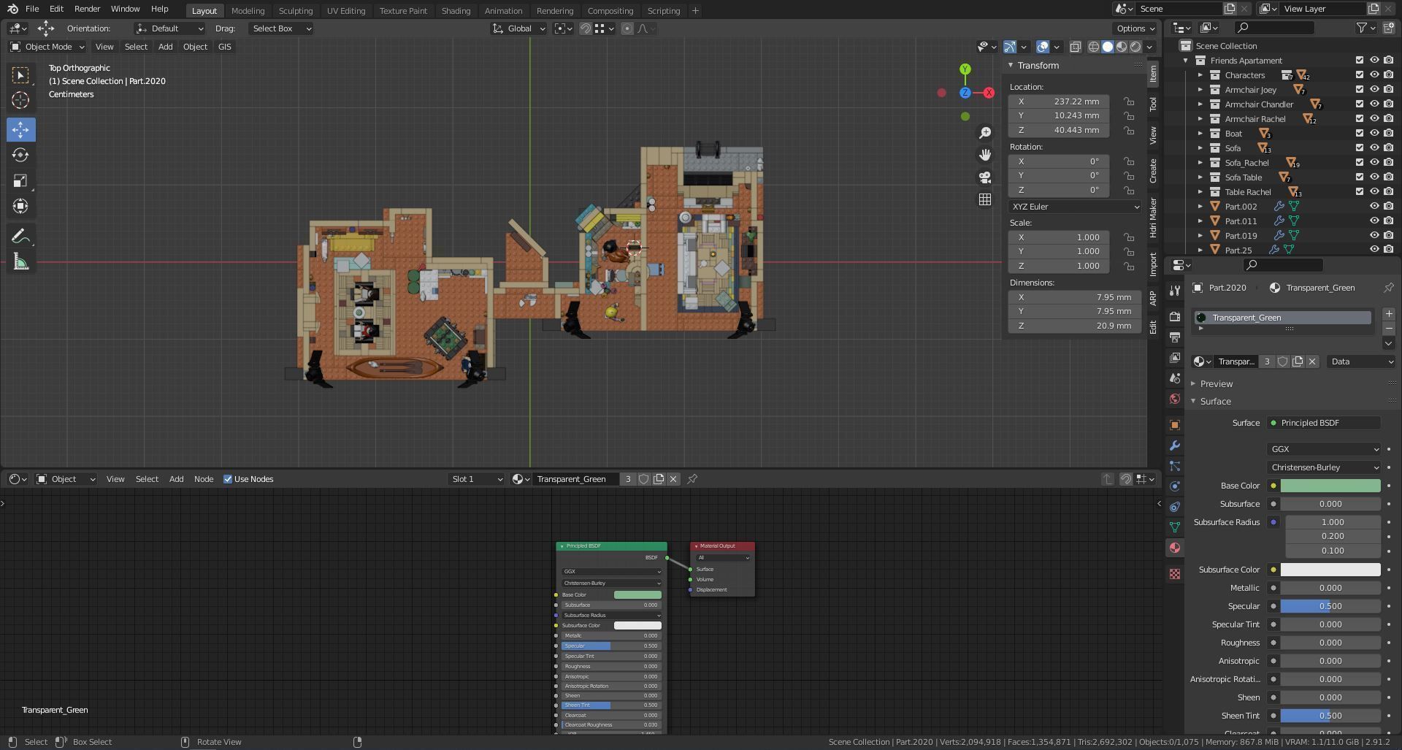The image size is (1402, 750).
Task: Open the Object Mode dropdown
Action: (x=47, y=47)
